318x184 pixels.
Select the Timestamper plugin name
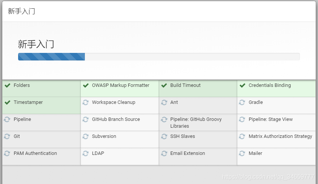28,102
